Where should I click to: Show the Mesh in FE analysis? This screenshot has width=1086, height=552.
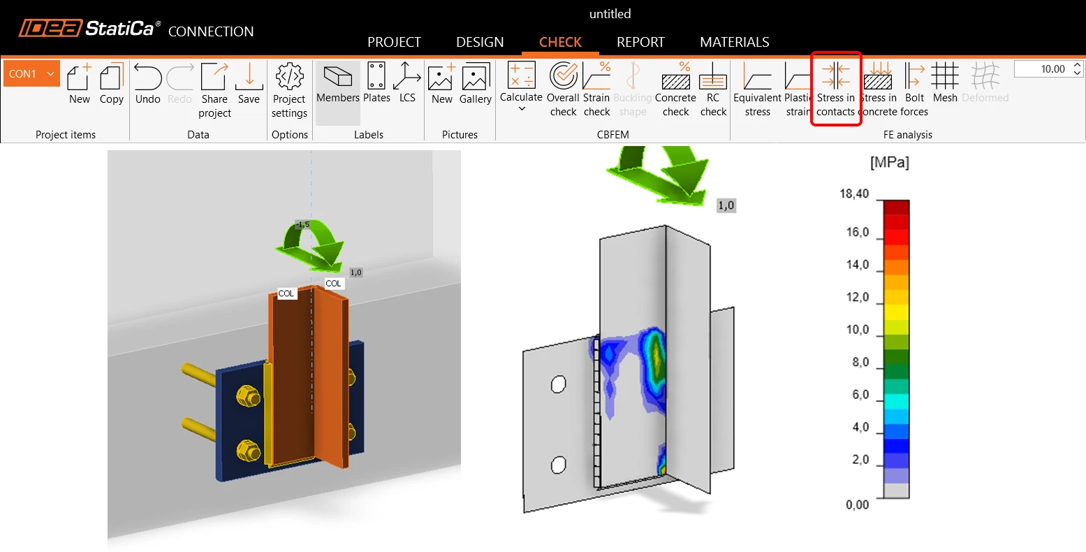(x=945, y=83)
